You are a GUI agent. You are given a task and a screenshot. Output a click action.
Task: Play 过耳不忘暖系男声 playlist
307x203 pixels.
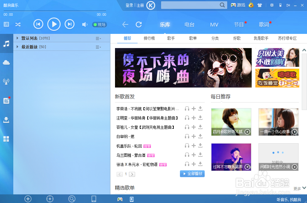click(247, 167)
